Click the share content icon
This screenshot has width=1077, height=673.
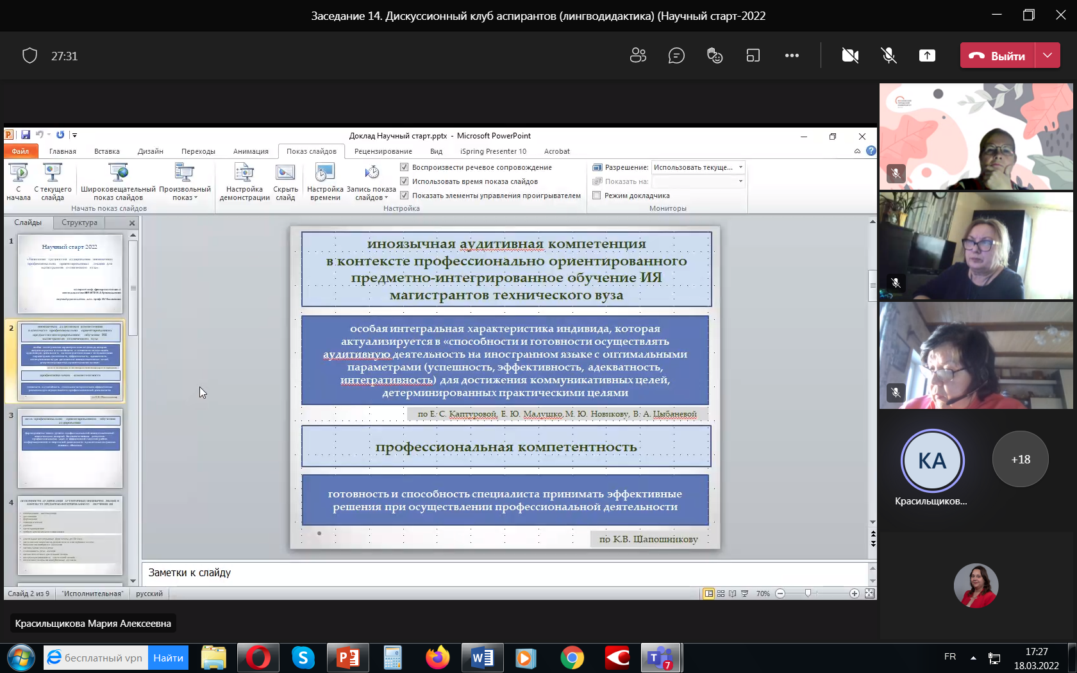[x=927, y=56]
